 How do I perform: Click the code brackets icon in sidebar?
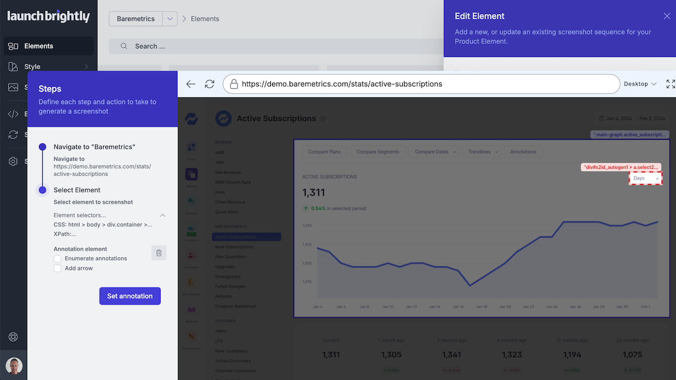pos(14,114)
